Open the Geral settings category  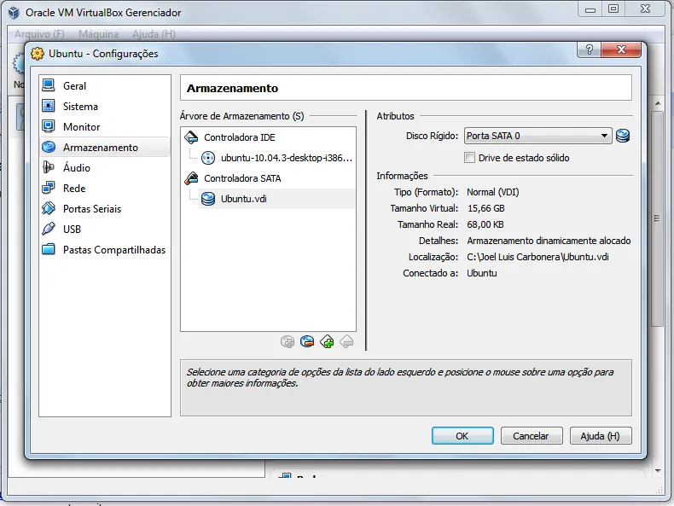[x=104, y=85]
